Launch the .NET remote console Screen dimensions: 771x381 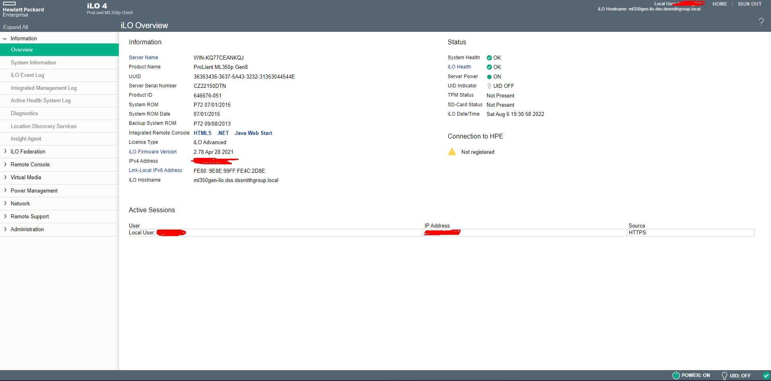click(223, 133)
